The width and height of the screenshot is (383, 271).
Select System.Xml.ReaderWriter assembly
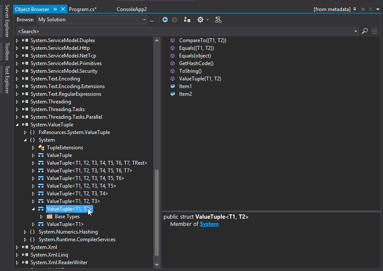pos(59,262)
